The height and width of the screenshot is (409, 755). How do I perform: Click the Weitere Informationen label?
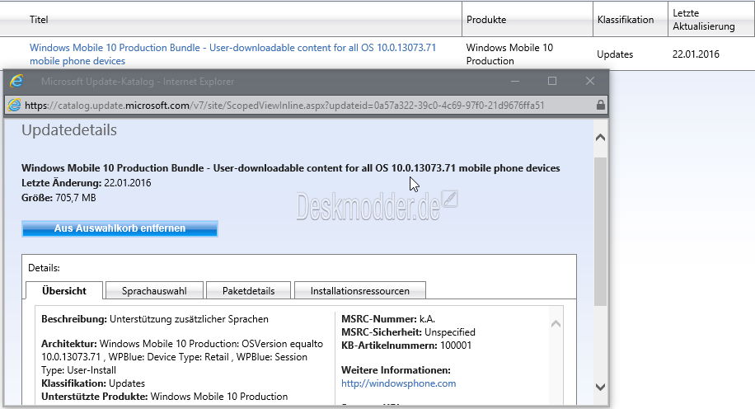(x=396, y=370)
